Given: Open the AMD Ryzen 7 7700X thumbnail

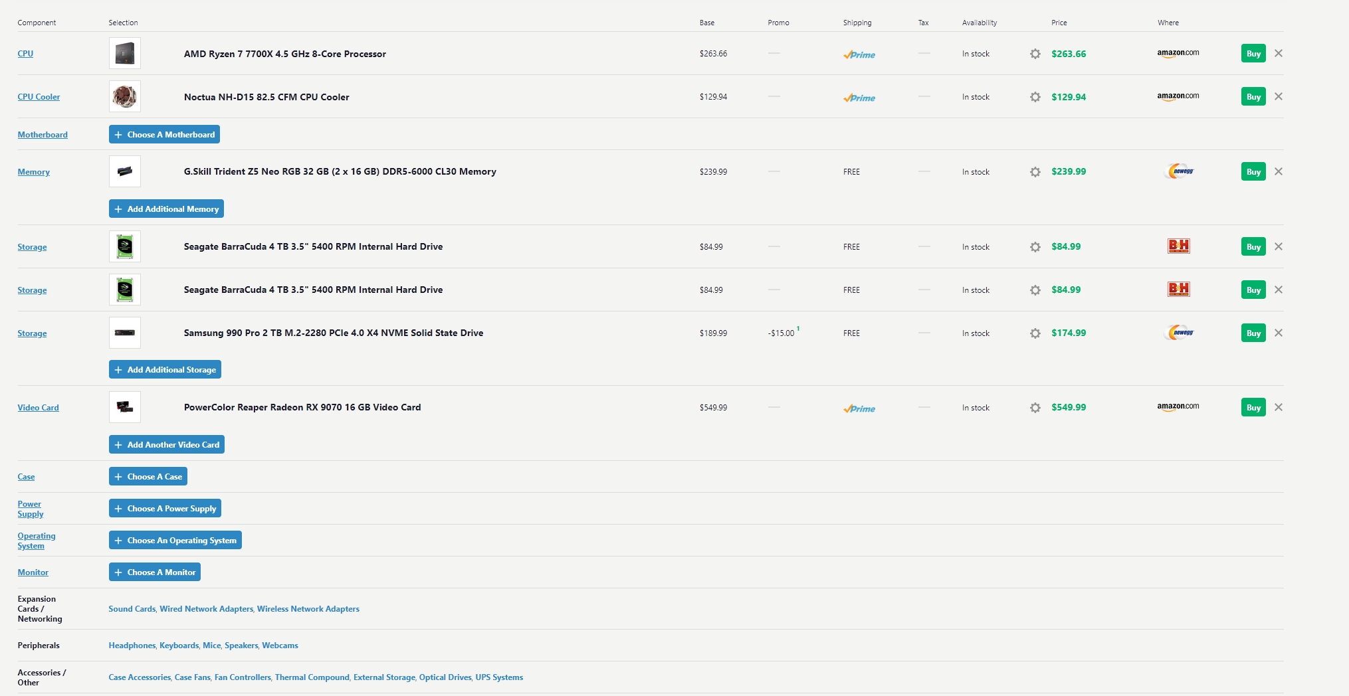Looking at the screenshot, I should pos(125,53).
